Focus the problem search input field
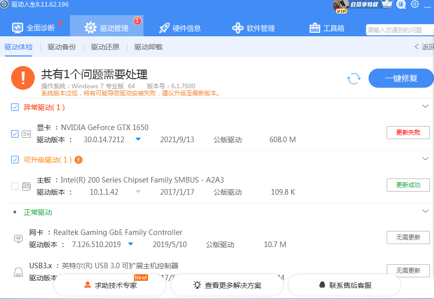434x299 pixels. click(400, 30)
